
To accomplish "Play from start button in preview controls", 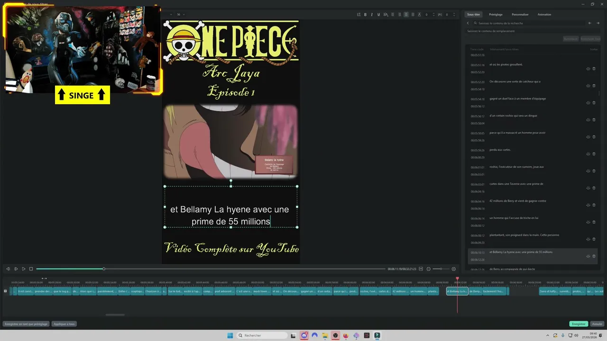I will (16, 269).
